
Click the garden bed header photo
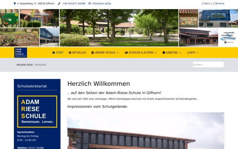pos(19,37)
